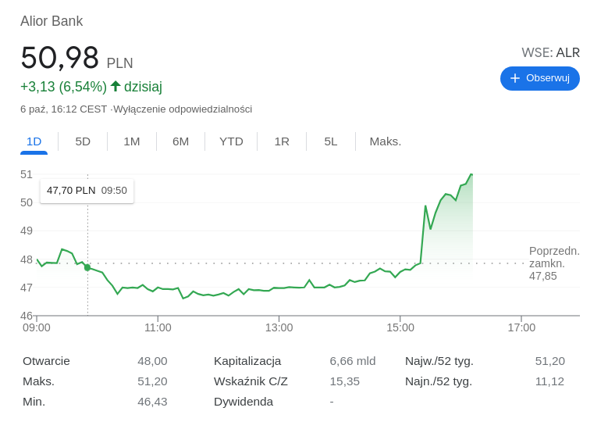This screenshot has width=608, height=422.
Task: Click the chart line peak near 51
Action: tap(471, 175)
